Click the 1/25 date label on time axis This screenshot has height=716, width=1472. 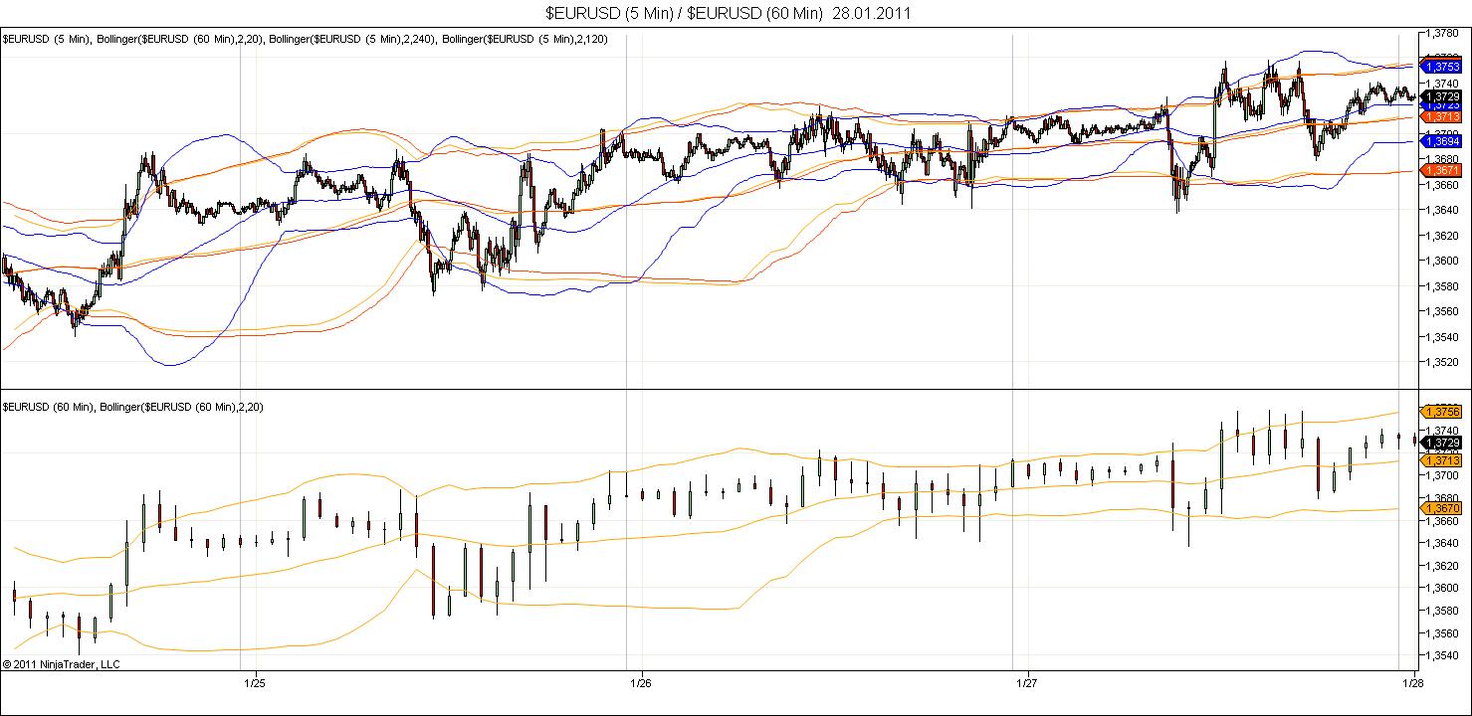click(x=254, y=683)
